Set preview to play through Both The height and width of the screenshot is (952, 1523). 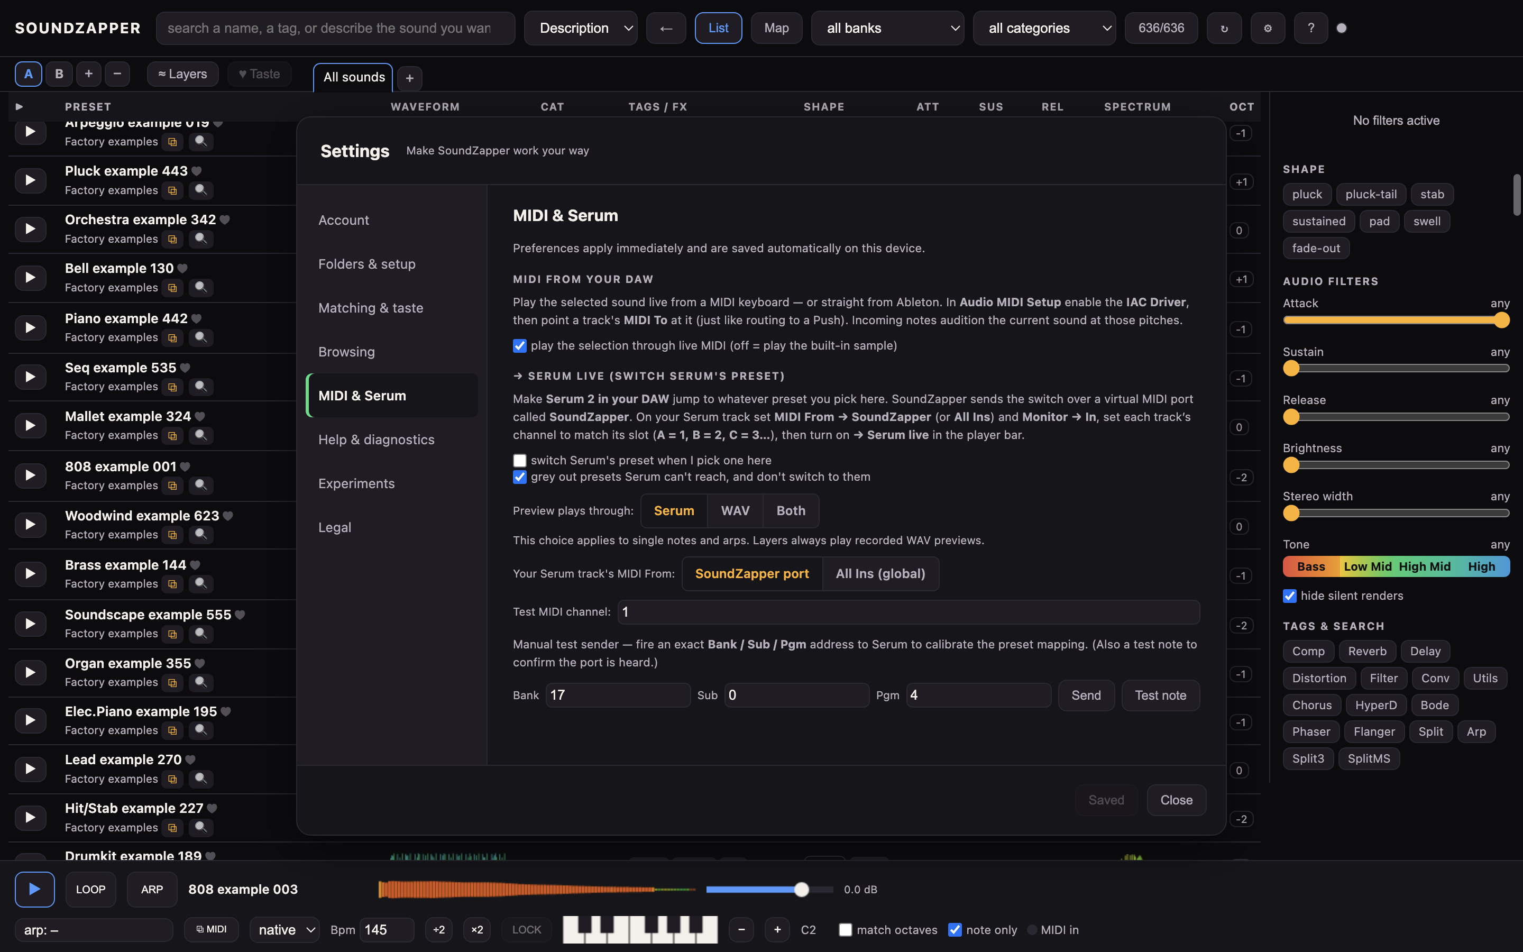(791, 510)
